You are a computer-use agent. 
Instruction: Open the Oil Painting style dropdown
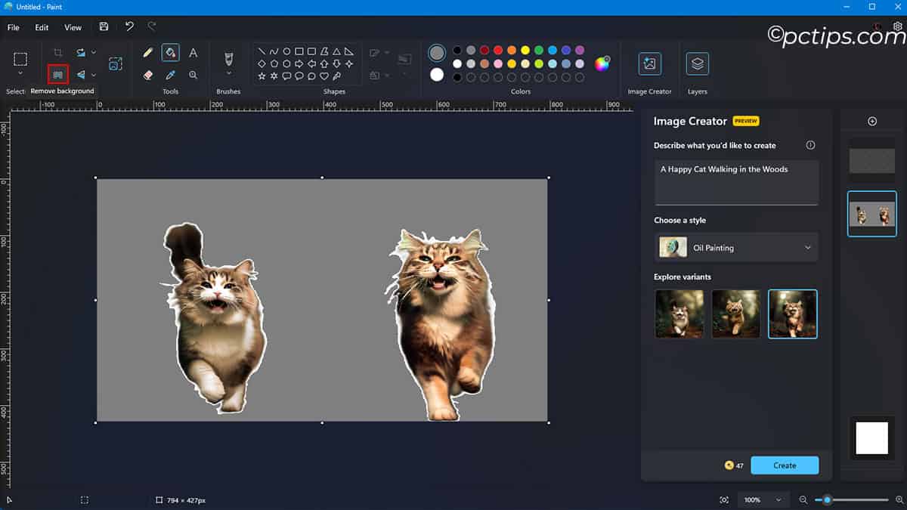[735, 247]
